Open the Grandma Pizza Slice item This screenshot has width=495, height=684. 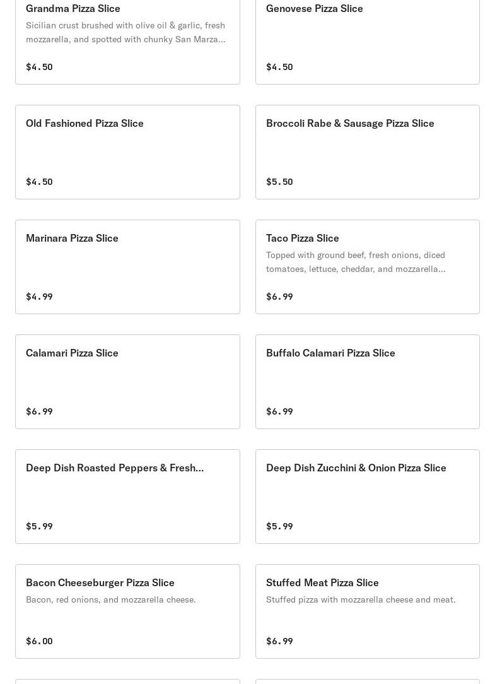click(x=73, y=8)
